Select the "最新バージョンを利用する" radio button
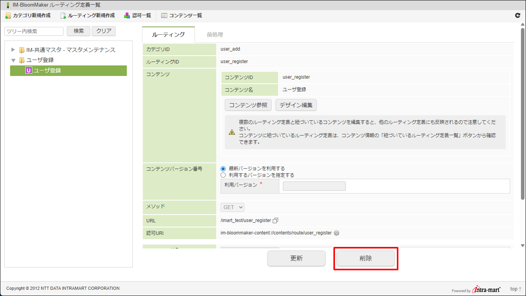 pyautogui.click(x=223, y=169)
